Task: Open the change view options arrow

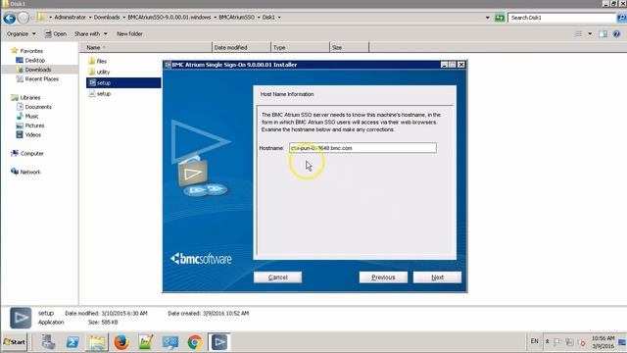Action: pyautogui.click(x=590, y=34)
